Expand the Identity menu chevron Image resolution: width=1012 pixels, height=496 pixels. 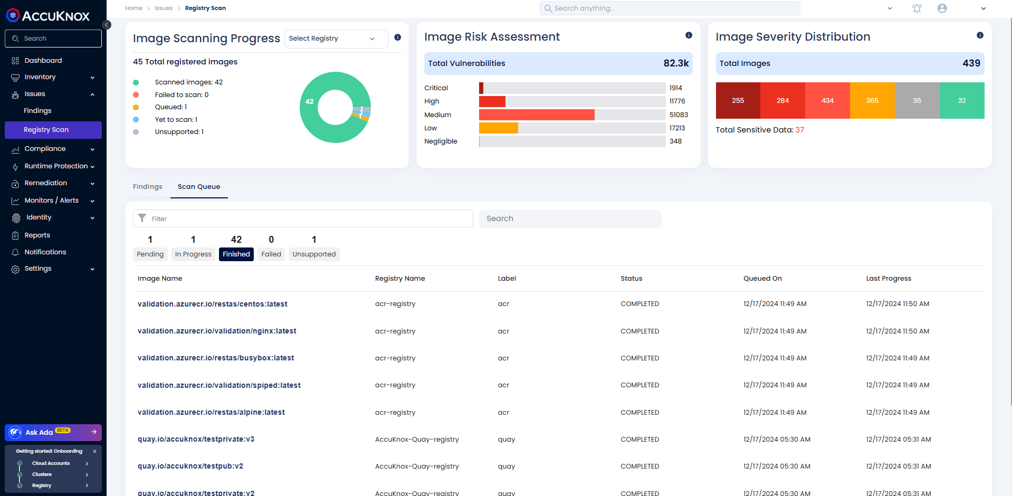click(x=92, y=218)
